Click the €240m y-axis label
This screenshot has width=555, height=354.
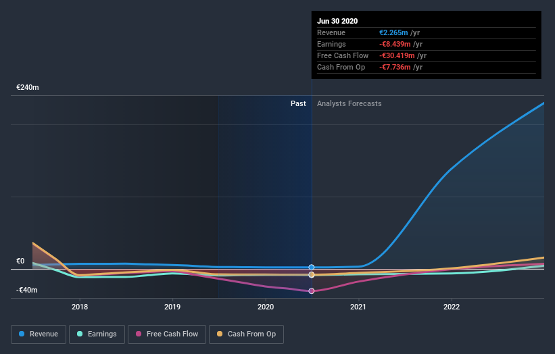pos(28,87)
